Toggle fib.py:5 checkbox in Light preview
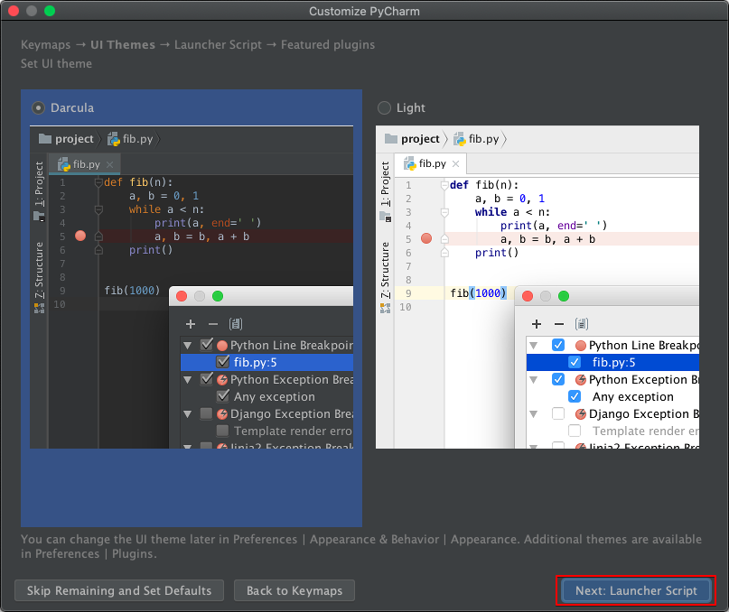 point(575,362)
